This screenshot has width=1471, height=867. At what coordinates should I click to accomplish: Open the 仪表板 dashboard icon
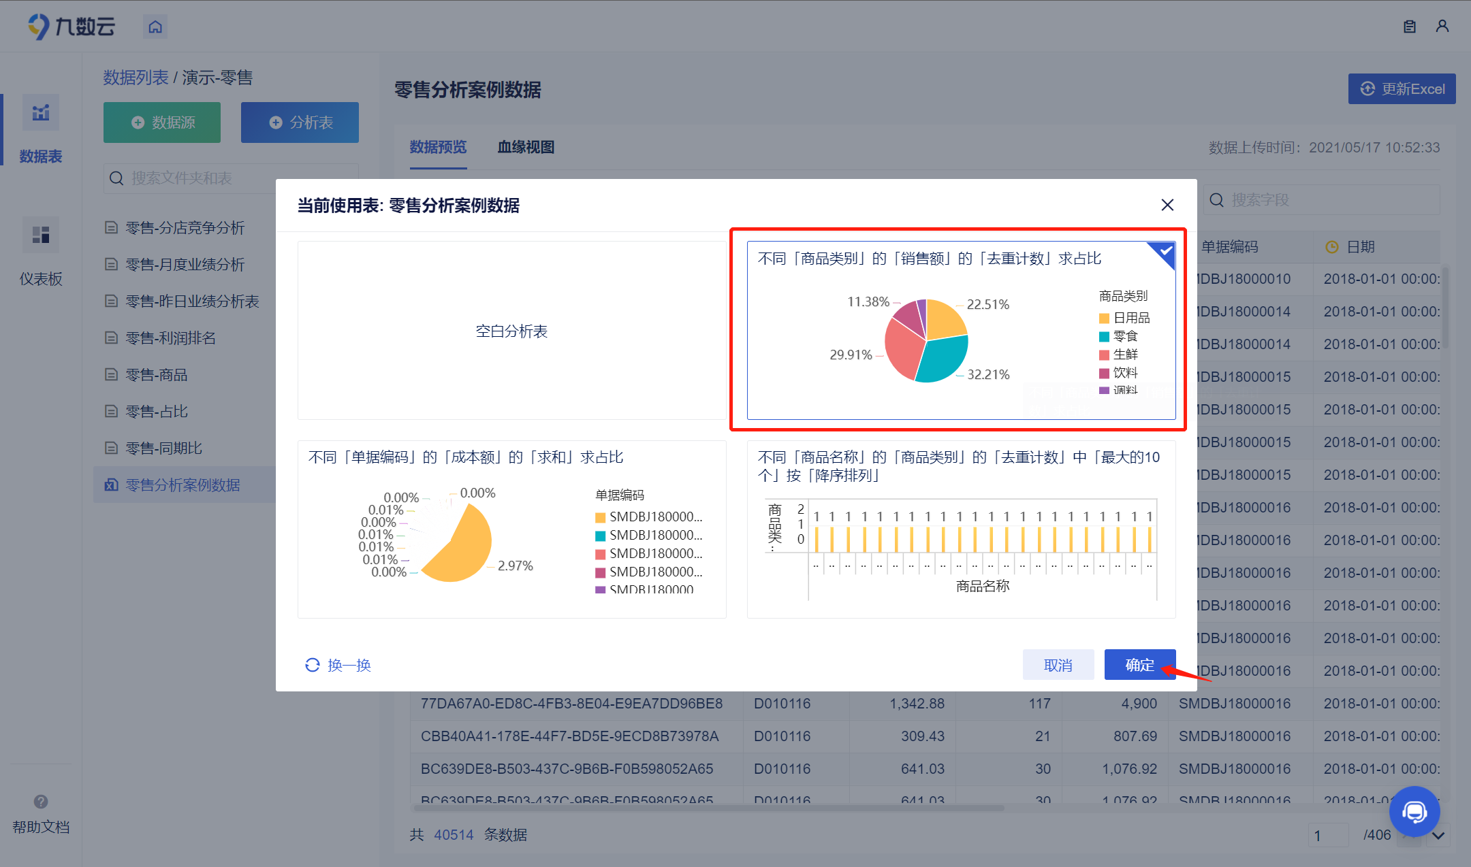[x=41, y=235]
